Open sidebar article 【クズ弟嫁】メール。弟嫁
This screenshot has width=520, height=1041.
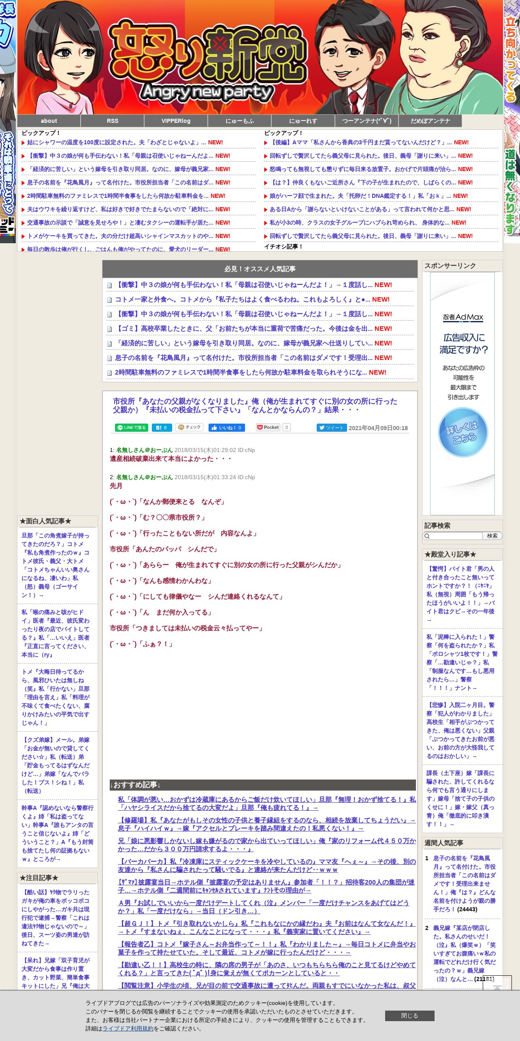(x=55, y=765)
